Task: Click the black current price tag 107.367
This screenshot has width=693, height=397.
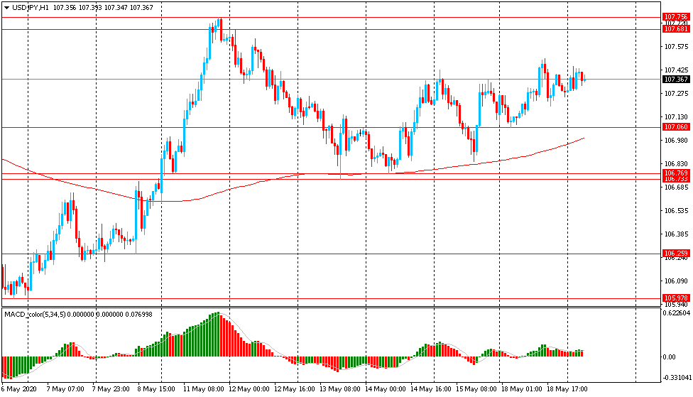Action: 676,80
